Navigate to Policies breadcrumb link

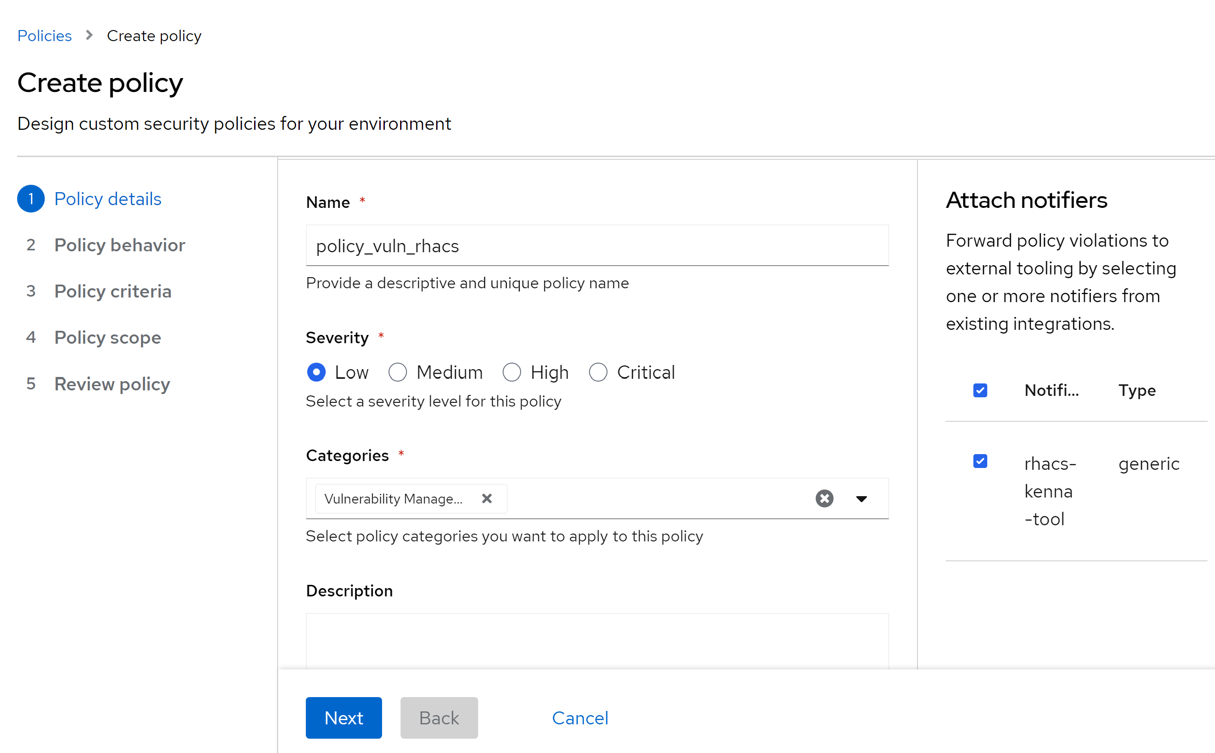(44, 36)
